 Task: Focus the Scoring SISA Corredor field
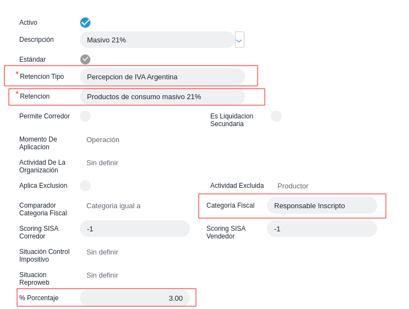point(135,229)
